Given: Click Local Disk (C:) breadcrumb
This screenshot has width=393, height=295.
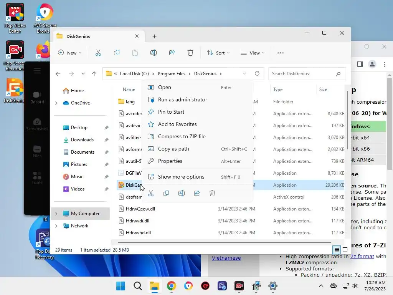Looking at the screenshot, I should coord(134,74).
